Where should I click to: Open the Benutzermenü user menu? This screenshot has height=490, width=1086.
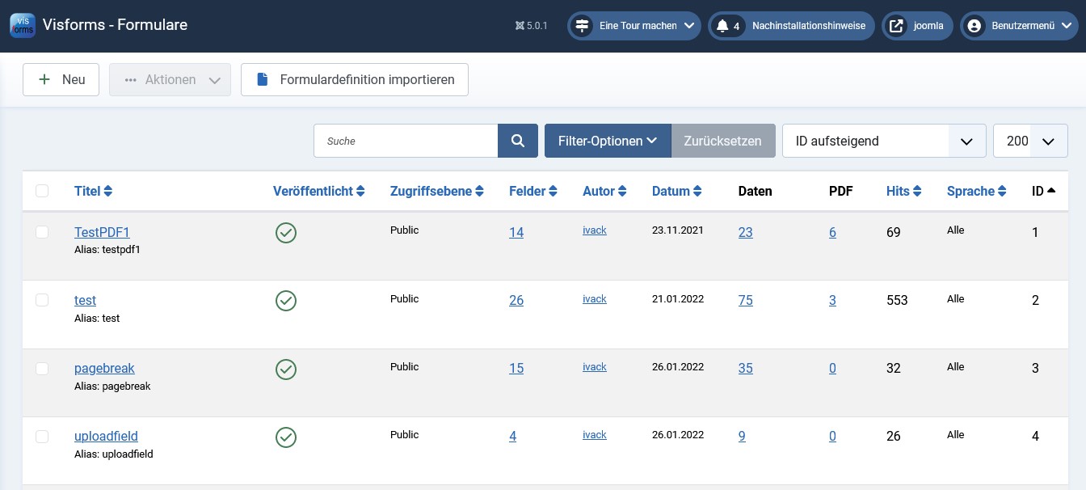click(1021, 26)
